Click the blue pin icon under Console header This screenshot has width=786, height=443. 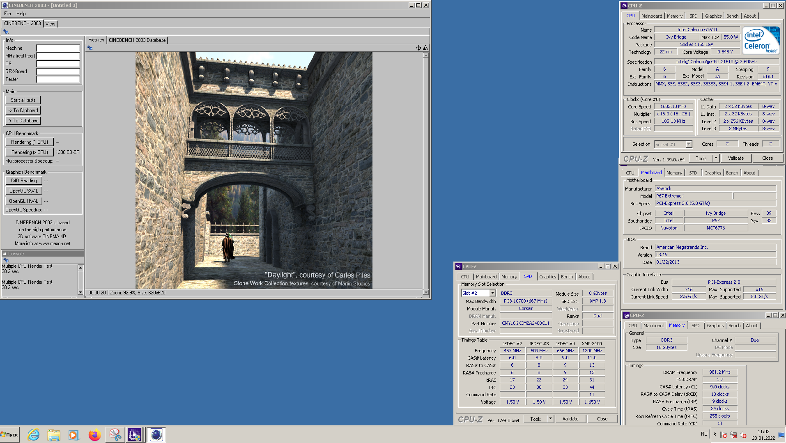(x=6, y=260)
